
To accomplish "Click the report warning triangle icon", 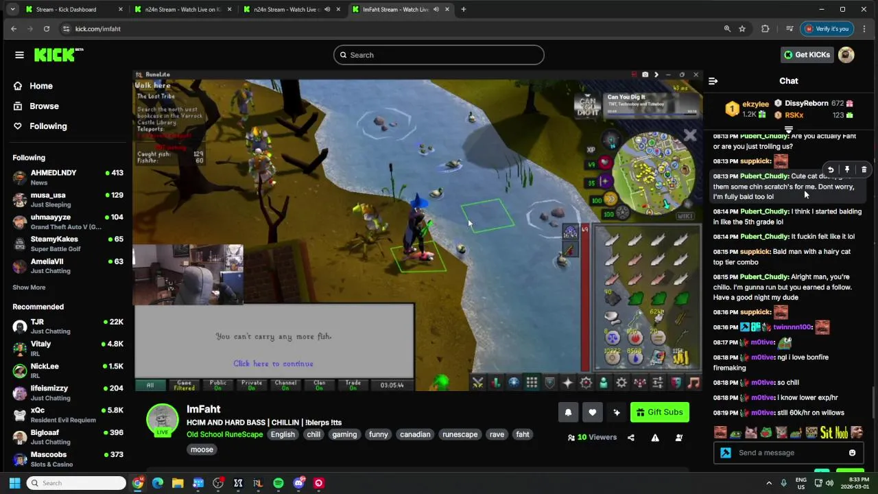I will [655, 438].
